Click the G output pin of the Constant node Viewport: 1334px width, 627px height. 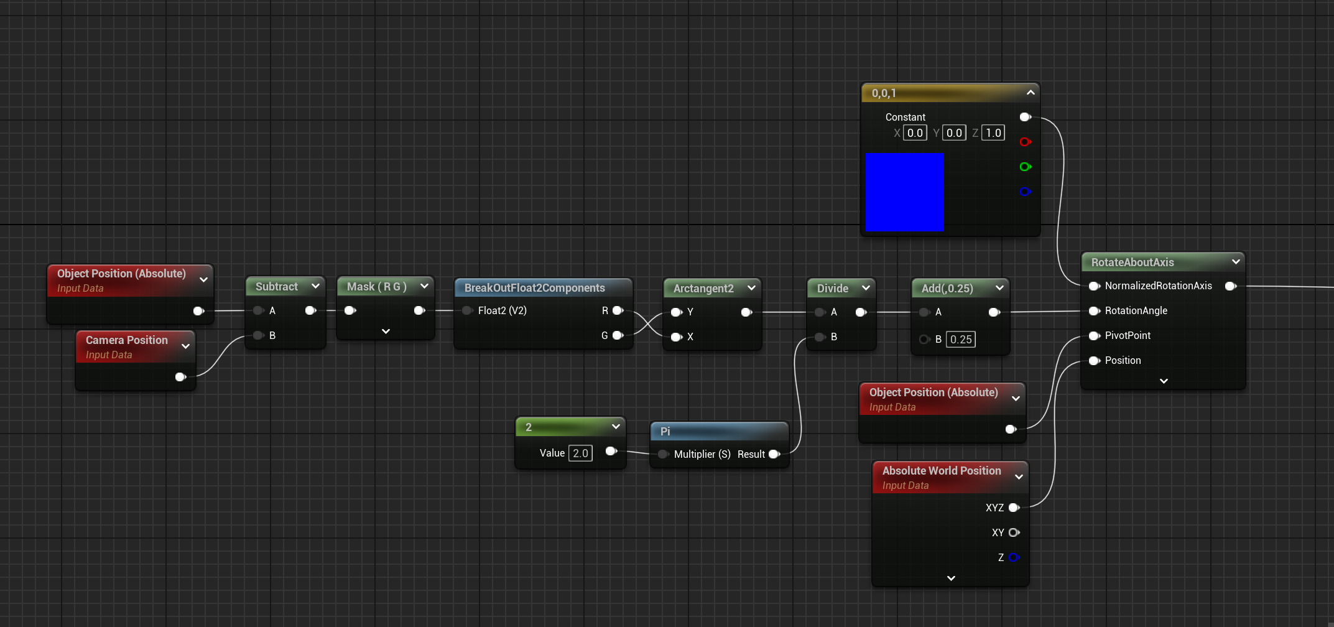(x=1025, y=167)
